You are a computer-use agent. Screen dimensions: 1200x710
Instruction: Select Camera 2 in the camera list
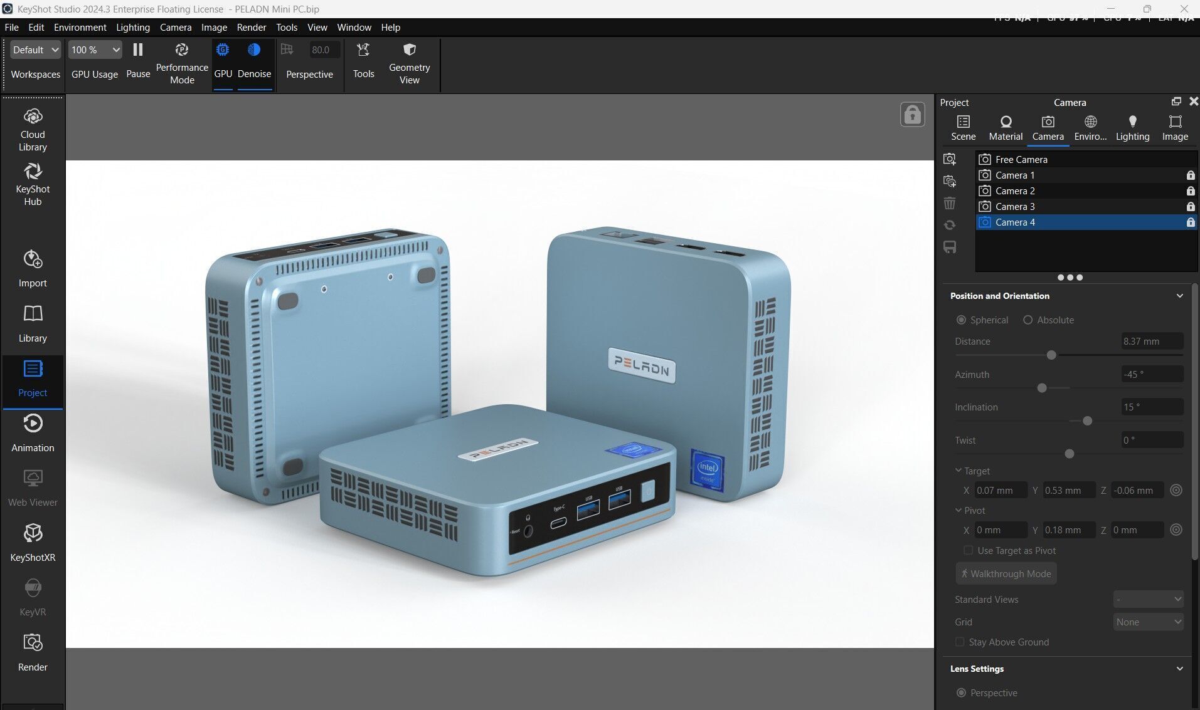[1086, 191]
